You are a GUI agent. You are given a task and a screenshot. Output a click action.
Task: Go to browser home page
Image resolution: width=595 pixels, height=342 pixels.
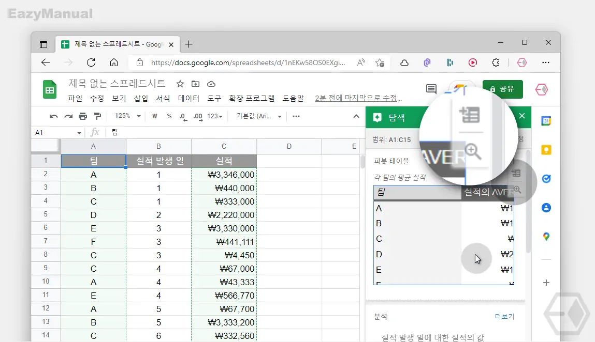coord(114,63)
